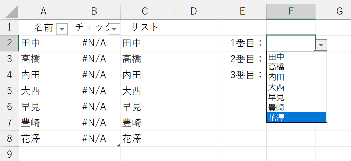Click the 1番目： label cell
Viewport: 351px width, 161px height.
[x=242, y=43]
